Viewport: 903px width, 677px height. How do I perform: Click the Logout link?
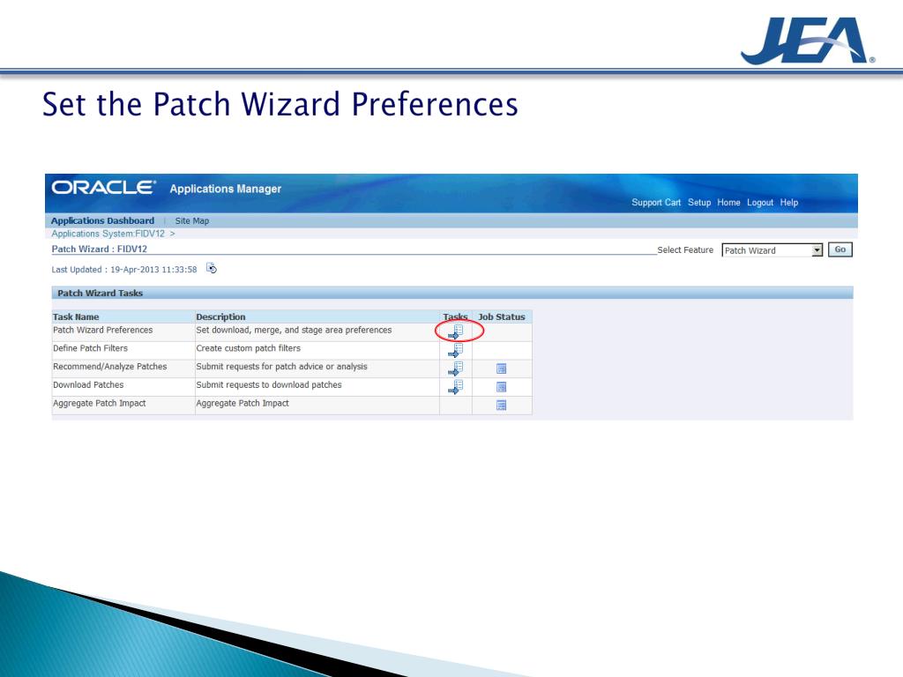760,203
